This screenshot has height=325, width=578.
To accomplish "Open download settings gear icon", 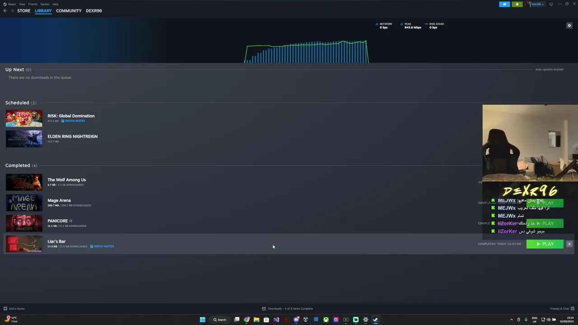I will [x=569, y=26].
